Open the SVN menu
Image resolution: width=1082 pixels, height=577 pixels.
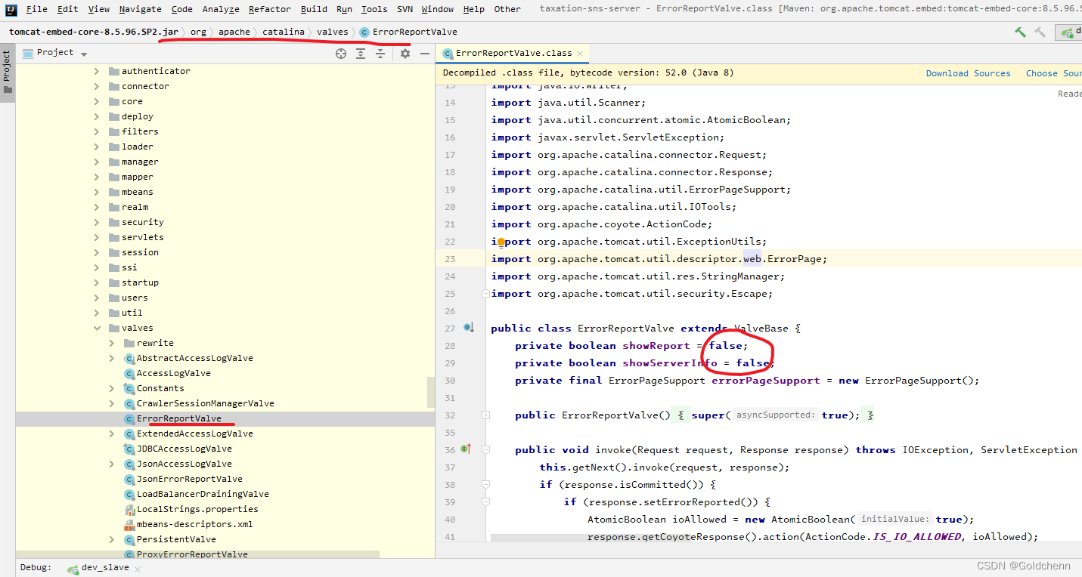point(404,9)
